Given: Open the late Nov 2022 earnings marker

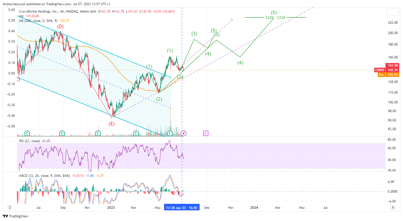Looking at the screenshot, I should coord(98,133).
